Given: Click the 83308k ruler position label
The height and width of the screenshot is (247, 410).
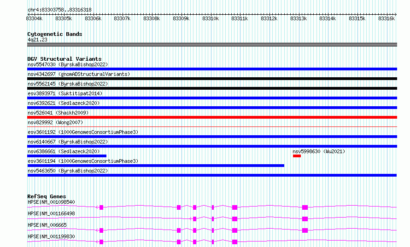Looking at the screenshot, I should (x=152, y=18).
